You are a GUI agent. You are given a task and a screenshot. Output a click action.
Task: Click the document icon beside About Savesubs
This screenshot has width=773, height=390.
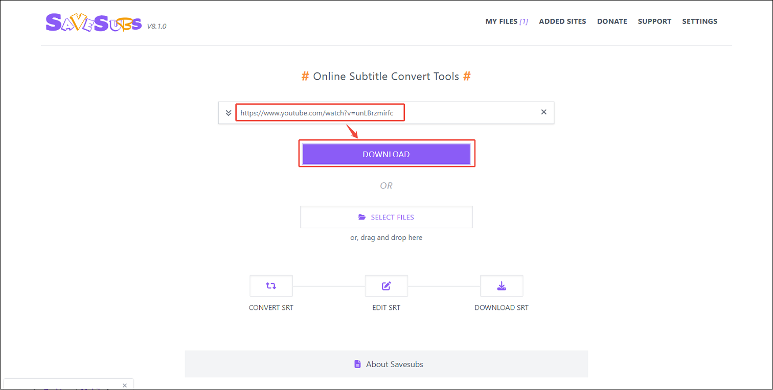(357, 363)
